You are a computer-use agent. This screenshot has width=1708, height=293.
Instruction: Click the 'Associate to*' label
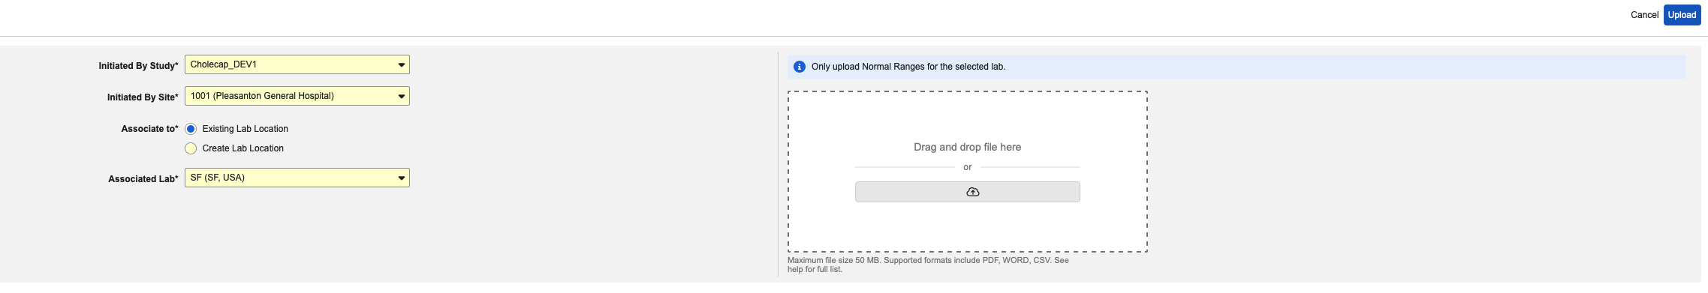(150, 129)
